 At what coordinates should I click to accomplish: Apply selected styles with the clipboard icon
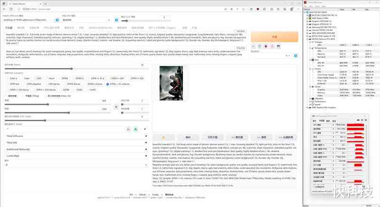(272, 46)
